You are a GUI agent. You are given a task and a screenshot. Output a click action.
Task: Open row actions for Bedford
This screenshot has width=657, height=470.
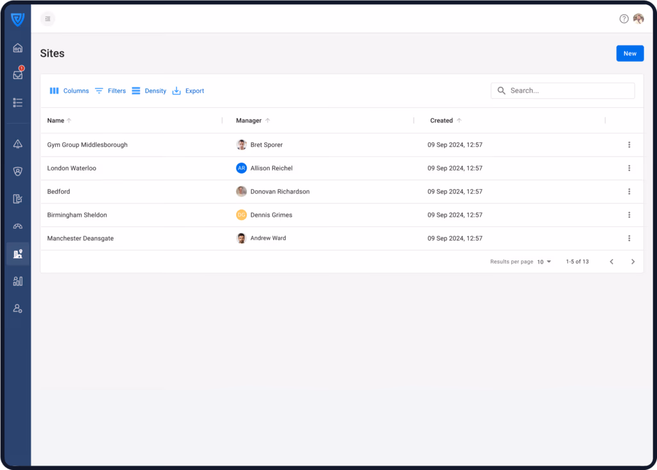[629, 192]
